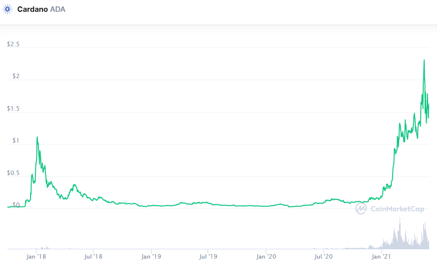Click the Jul '20 x-axis label

(x=323, y=256)
